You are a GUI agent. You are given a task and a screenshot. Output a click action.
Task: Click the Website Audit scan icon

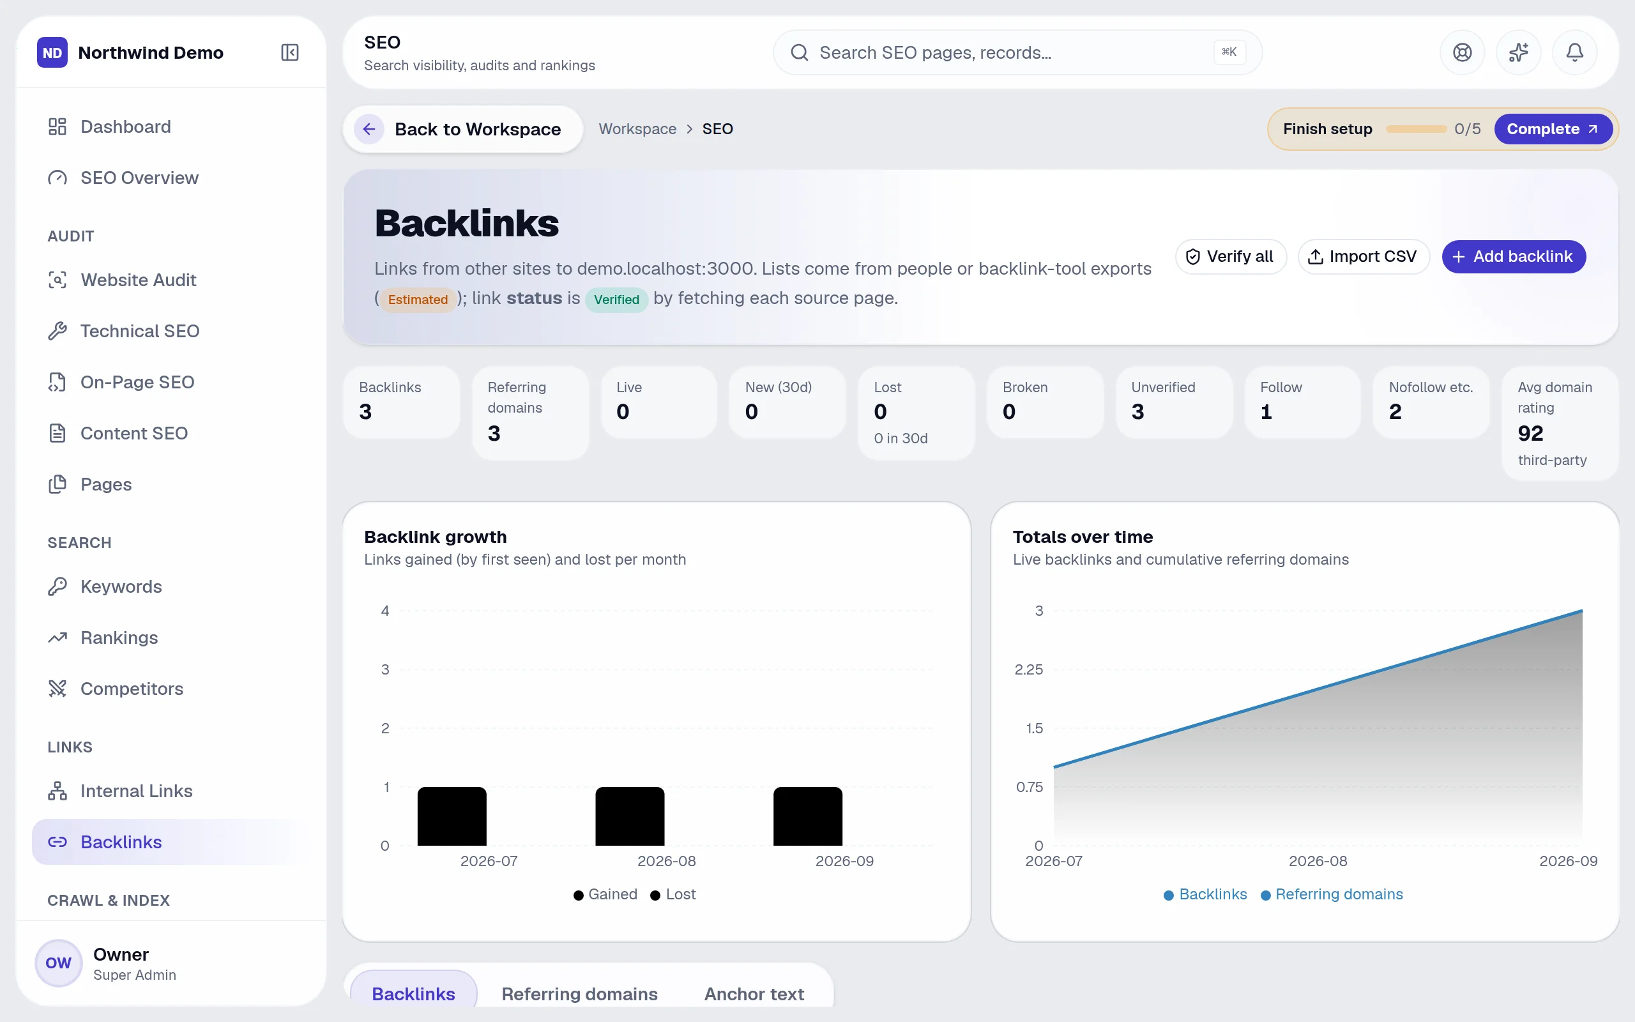[x=57, y=280]
